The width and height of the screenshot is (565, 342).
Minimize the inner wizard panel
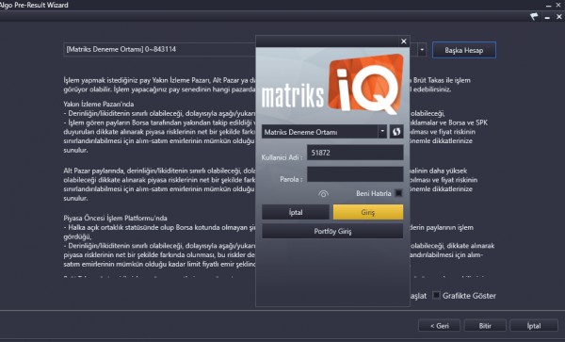[x=547, y=17]
